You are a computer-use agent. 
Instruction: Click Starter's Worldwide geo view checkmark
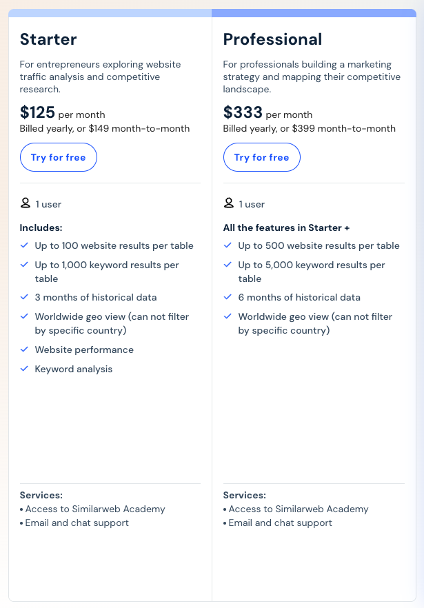25,316
